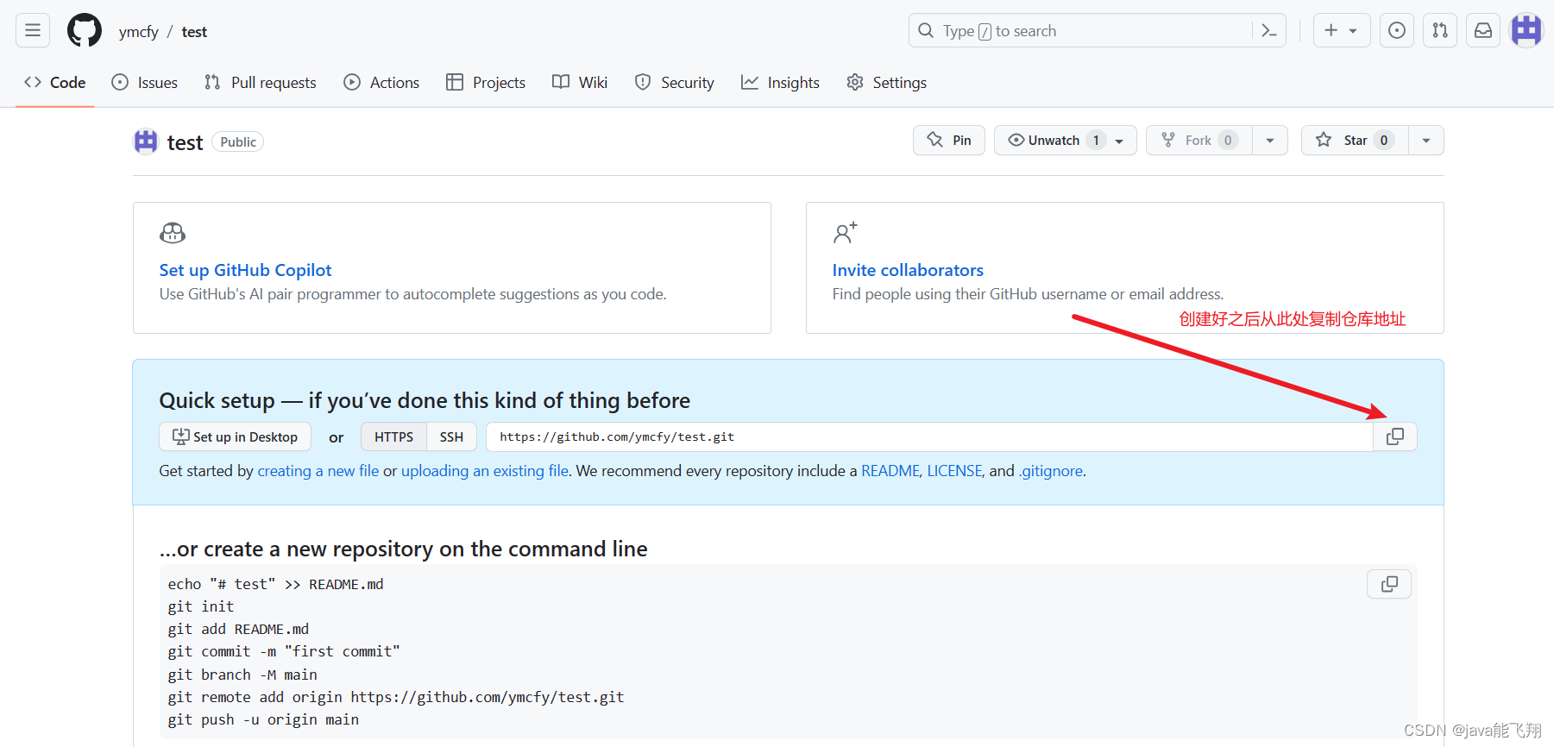The height and width of the screenshot is (747, 1554).
Task: Open the Security tab
Action: click(675, 83)
